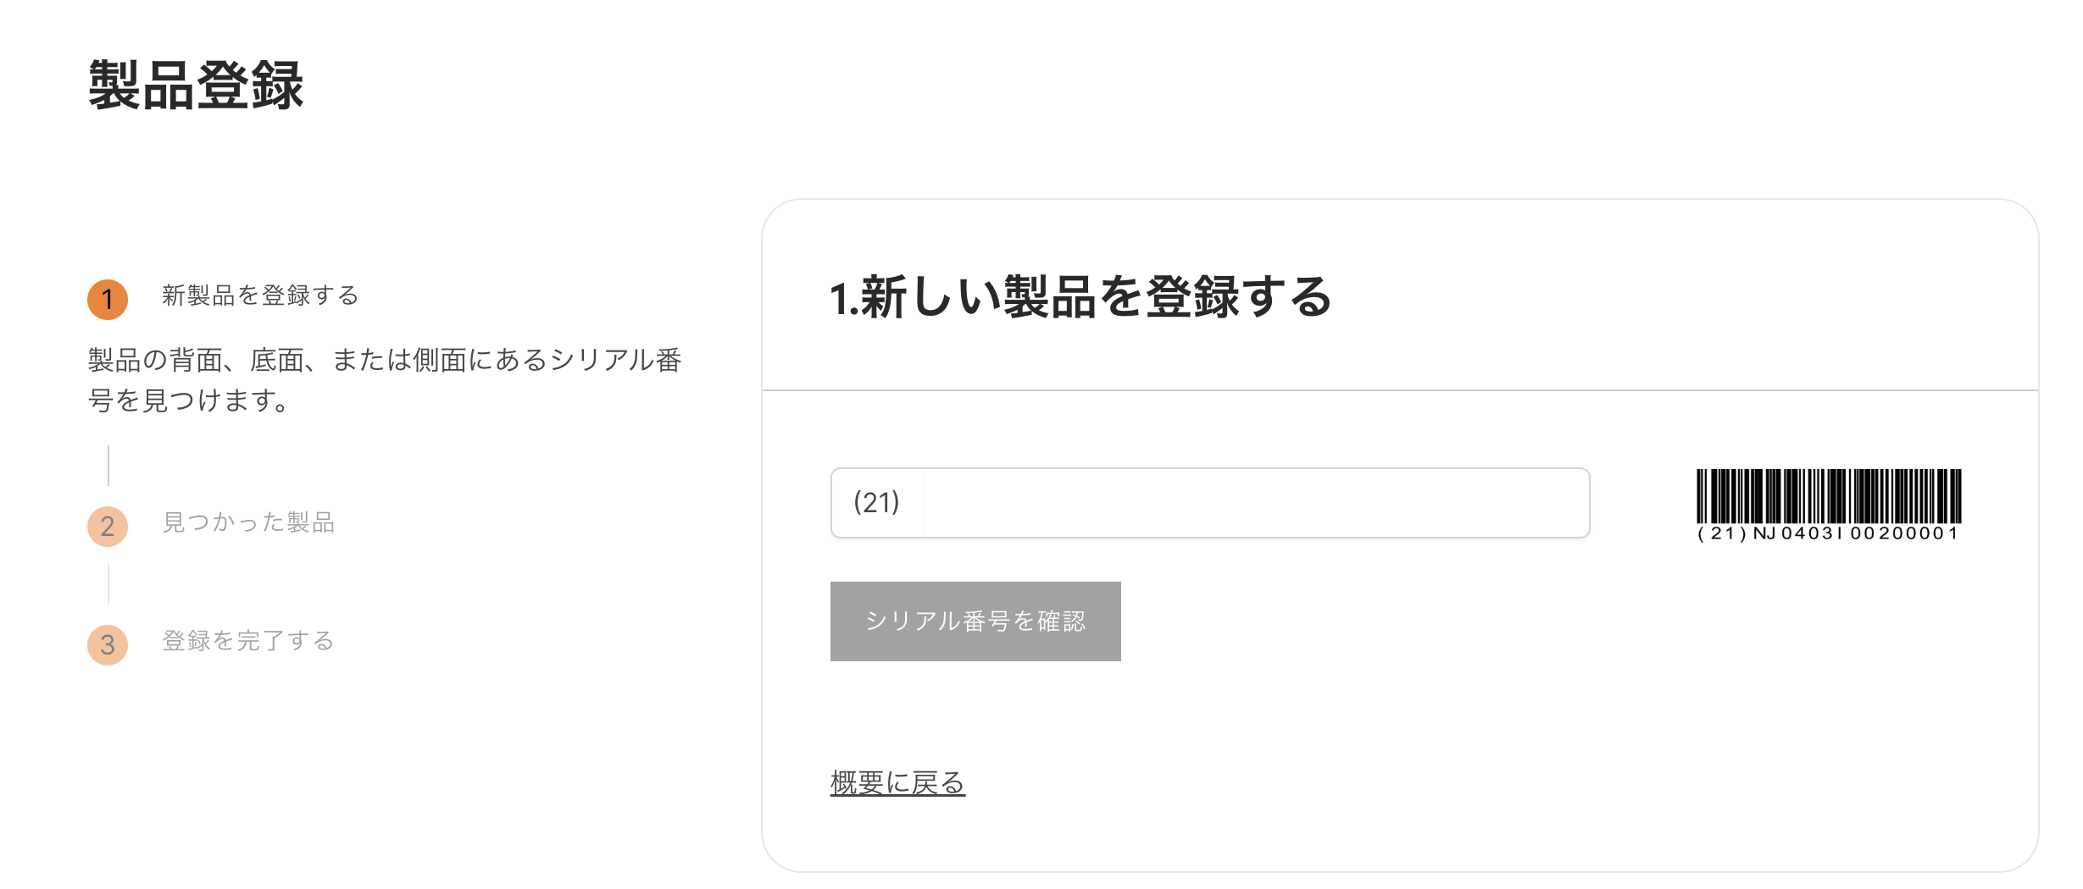2083x889 pixels.
Task: Select the 新製品を登録する step label
Action: pos(260,295)
